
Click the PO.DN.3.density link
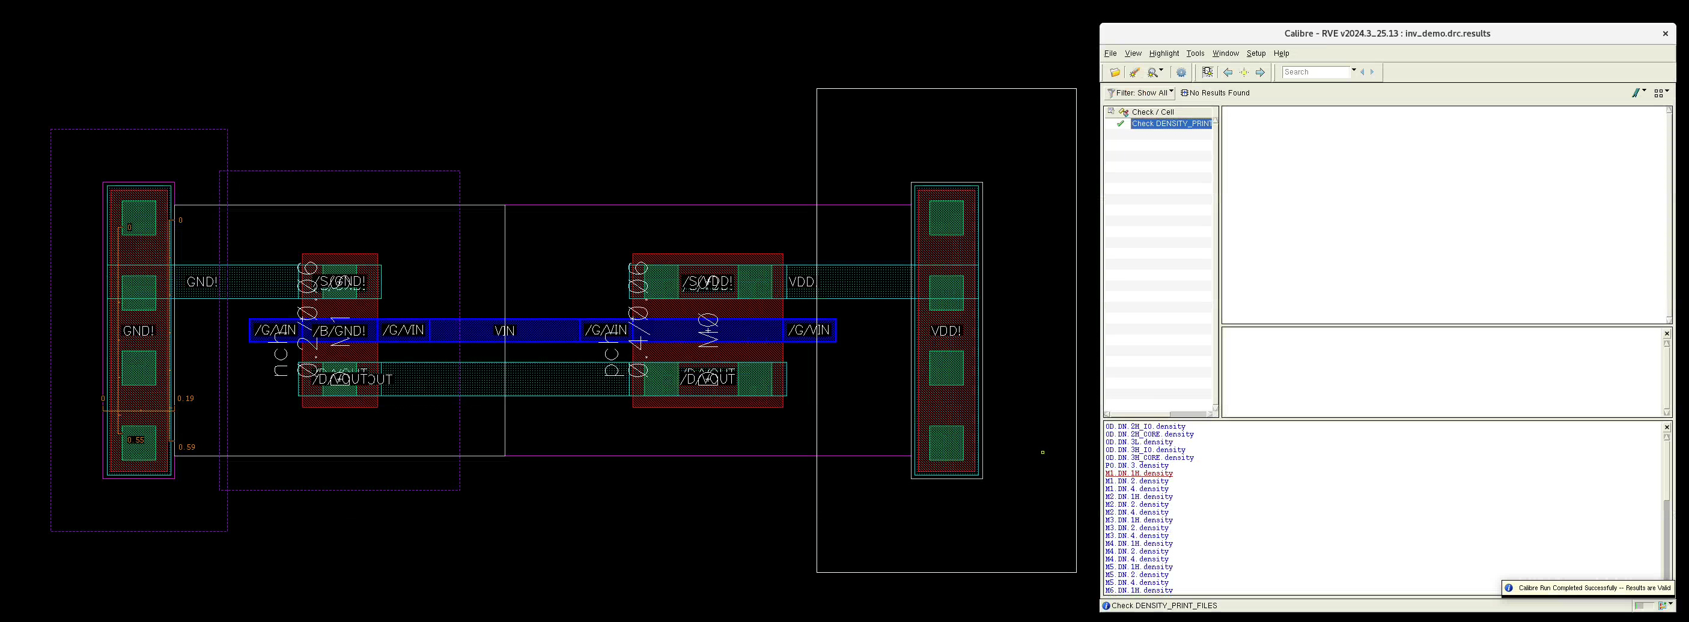coord(1136,465)
